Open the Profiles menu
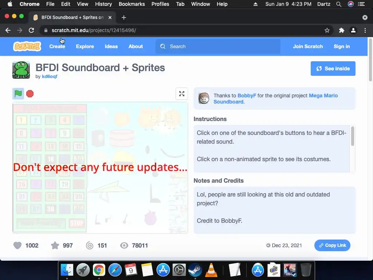The height and width of the screenshot is (280, 373). point(160,4)
